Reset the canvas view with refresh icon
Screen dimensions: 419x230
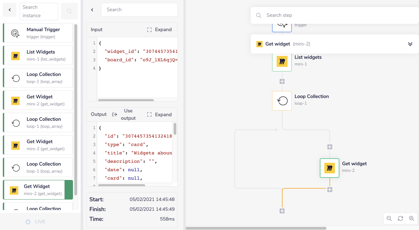(400, 218)
